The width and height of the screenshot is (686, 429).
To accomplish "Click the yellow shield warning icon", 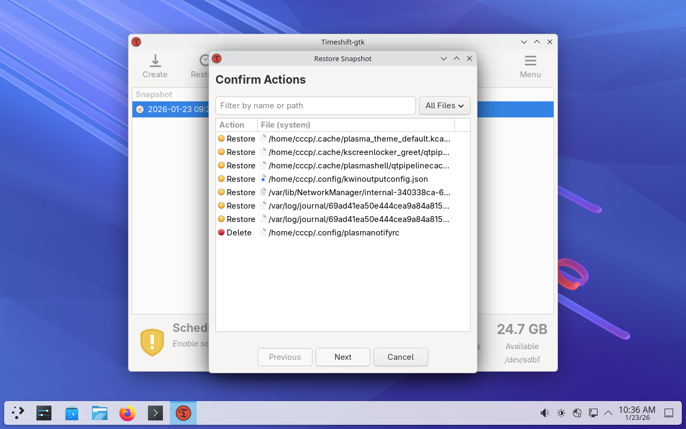I will (152, 342).
